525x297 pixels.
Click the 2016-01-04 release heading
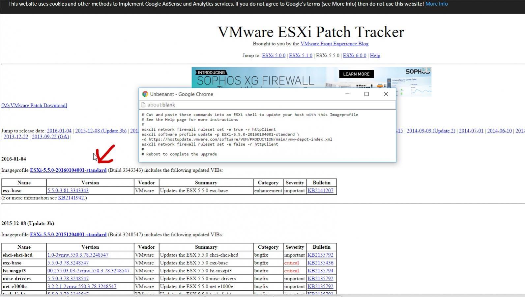point(14,159)
